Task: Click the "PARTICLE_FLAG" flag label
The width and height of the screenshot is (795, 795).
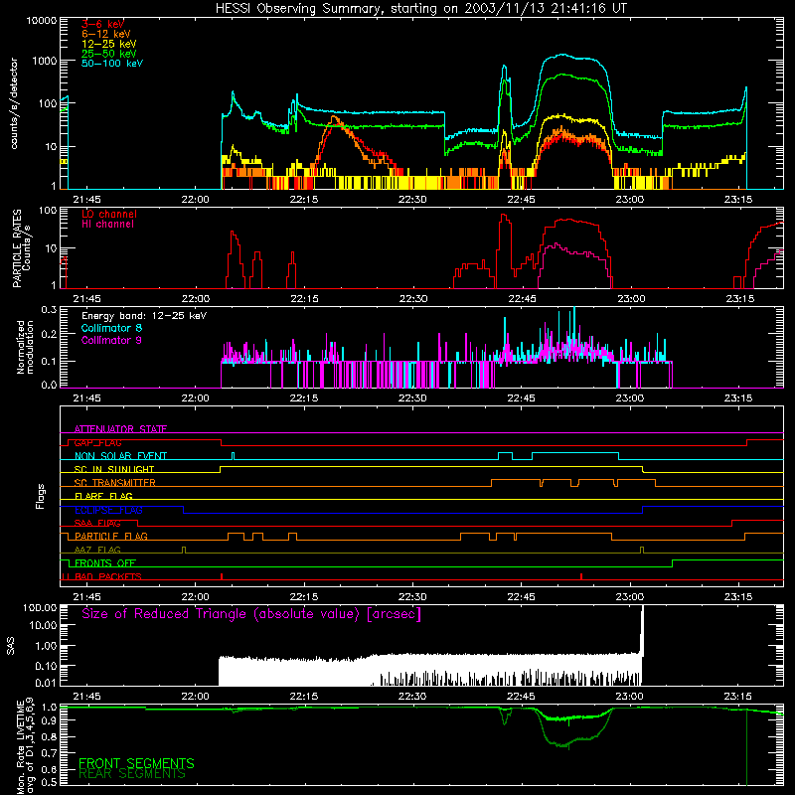Action: click(x=111, y=536)
